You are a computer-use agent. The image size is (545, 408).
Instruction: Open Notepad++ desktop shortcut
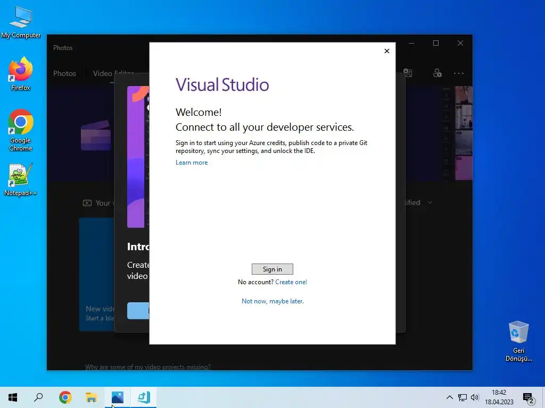coord(20,180)
